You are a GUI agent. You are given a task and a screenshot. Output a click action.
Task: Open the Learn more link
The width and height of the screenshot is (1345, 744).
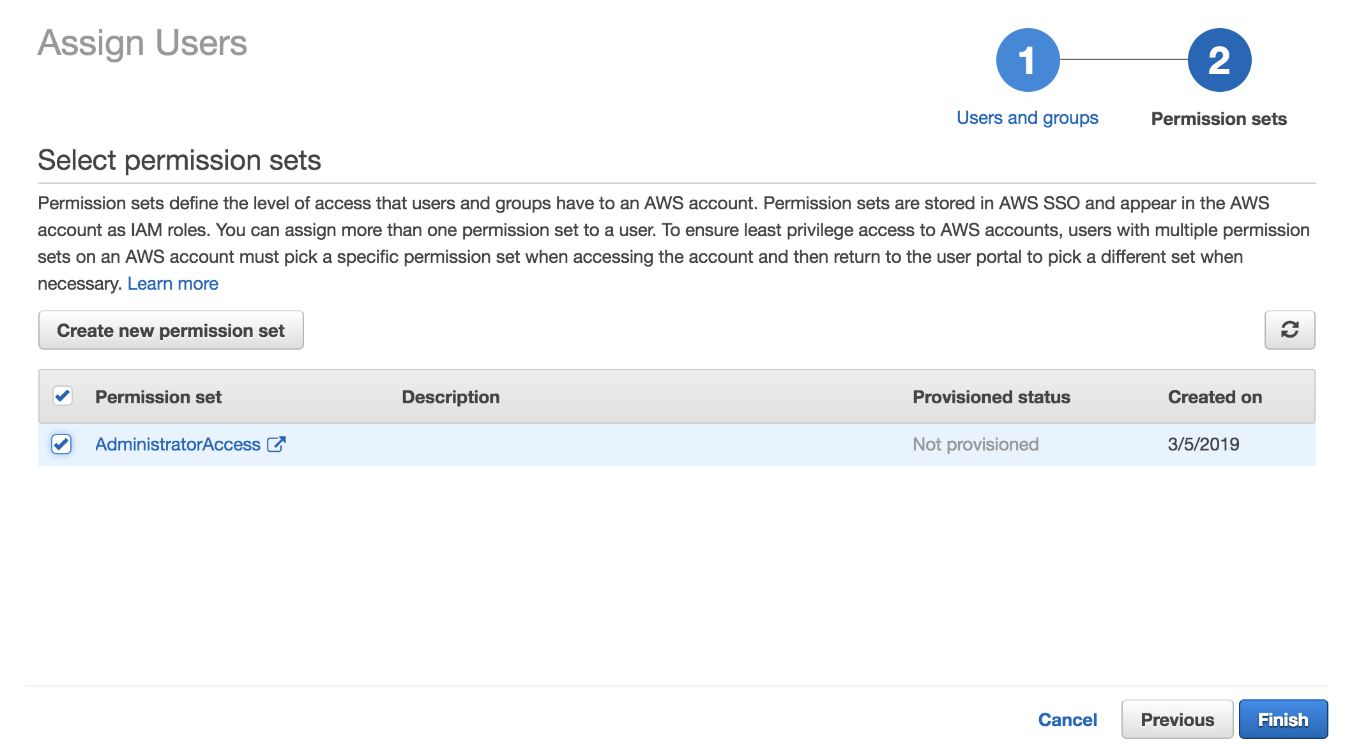click(x=172, y=283)
